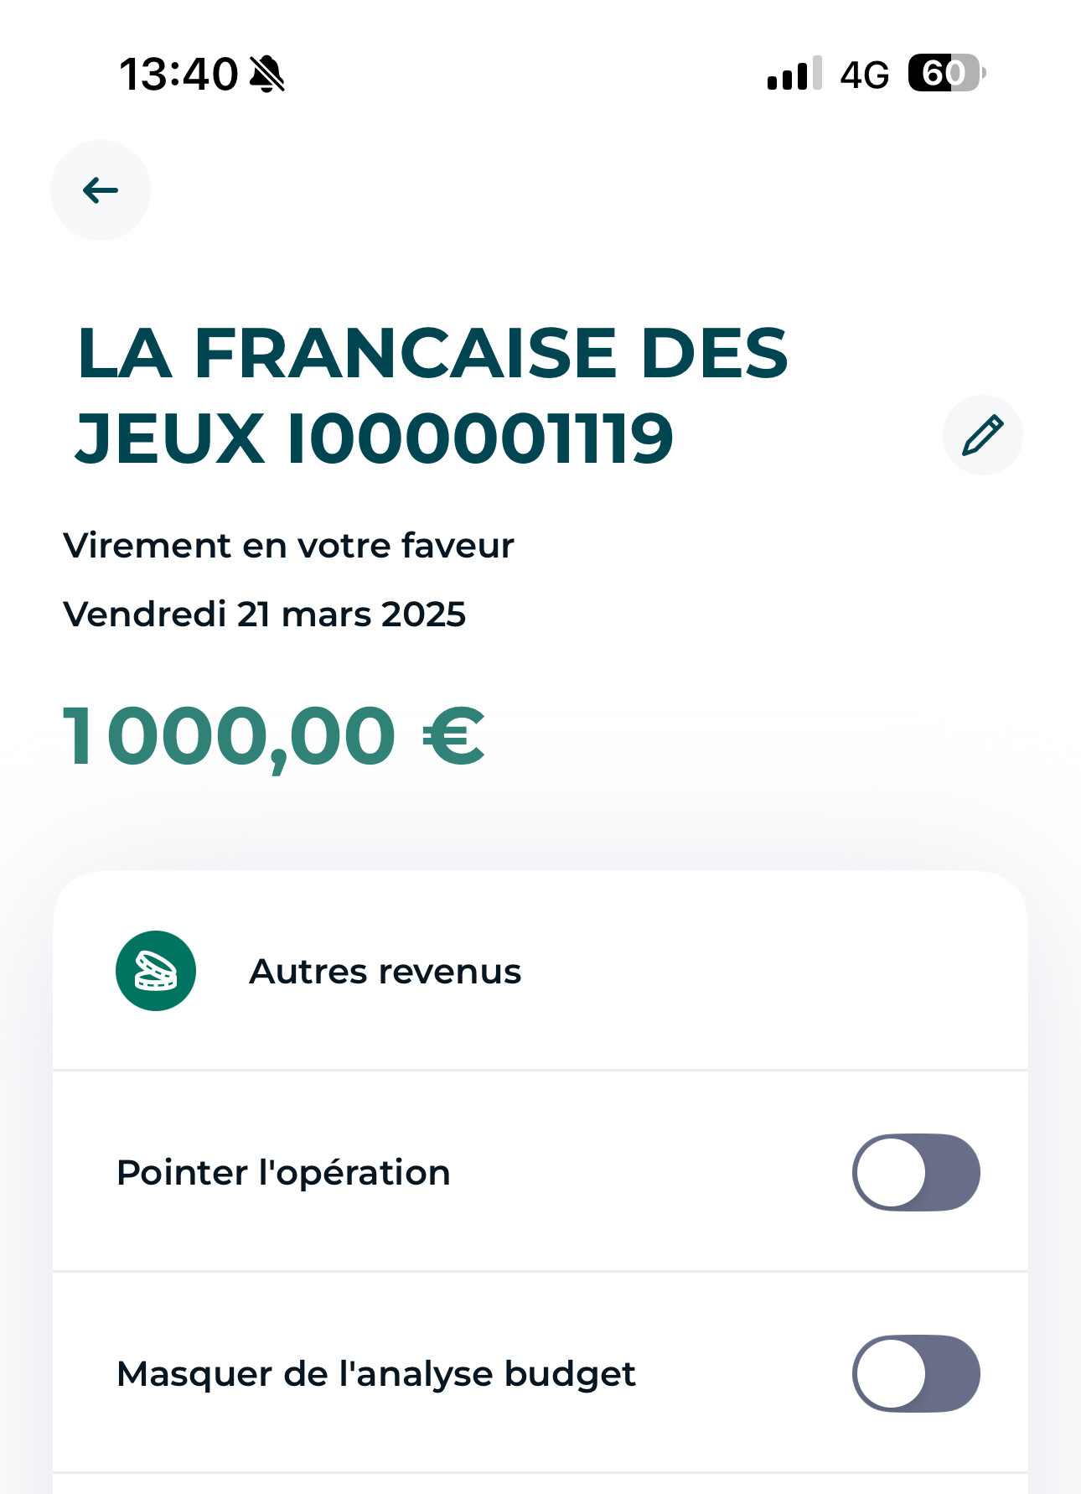Tap the LA FRANCAISE DES JEUX title

432,353
